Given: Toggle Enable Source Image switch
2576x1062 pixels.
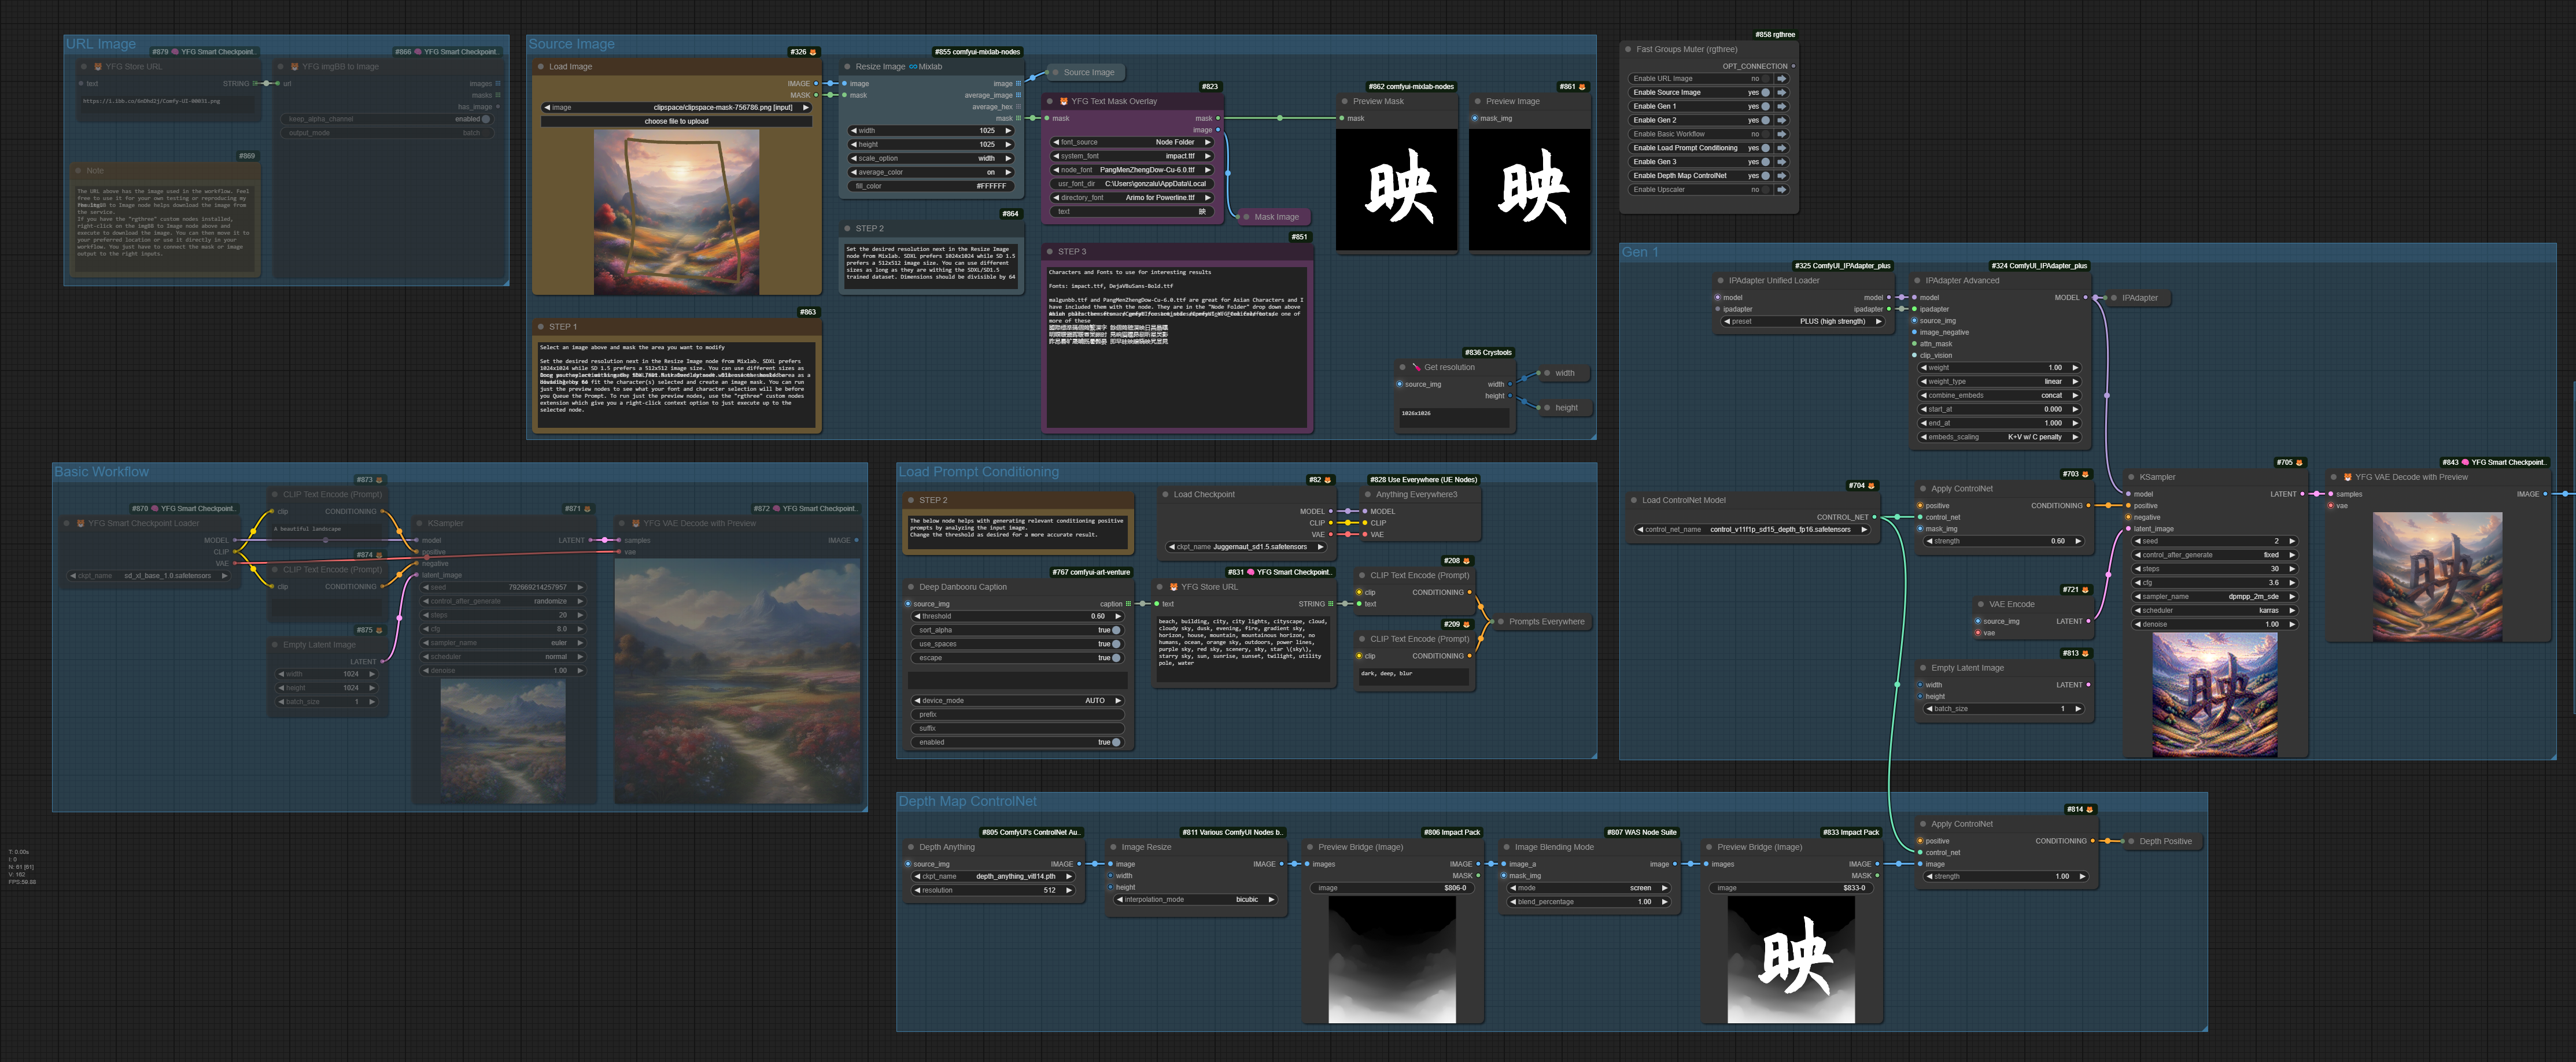Looking at the screenshot, I should tap(1765, 92).
